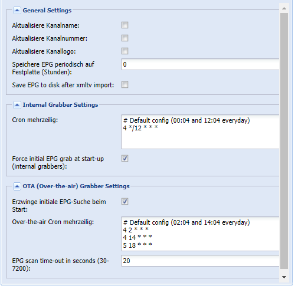The height and width of the screenshot is (289, 298).
Task: Click the scrollbar up arrow
Action: click(x=284, y=8)
